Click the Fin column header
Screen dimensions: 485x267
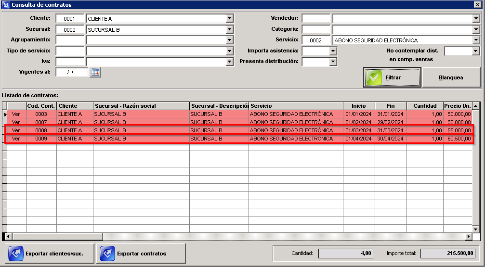391,106
